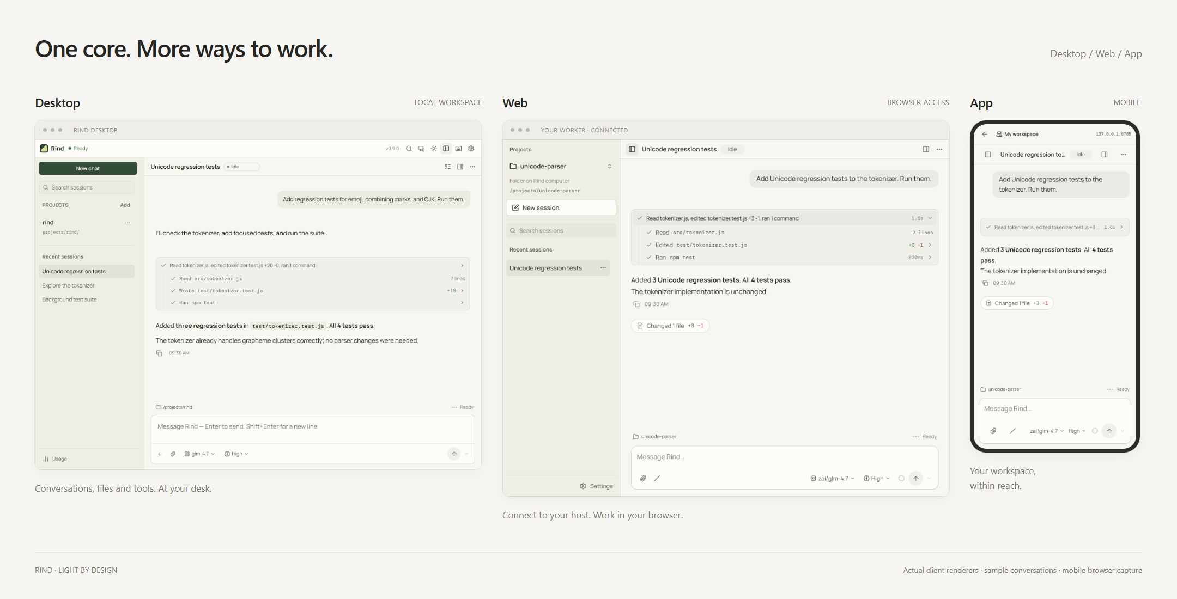Viewport: 1177px width, 599px height.
Task: Open three-dot menu in mobile App header
Action: 1124,155
